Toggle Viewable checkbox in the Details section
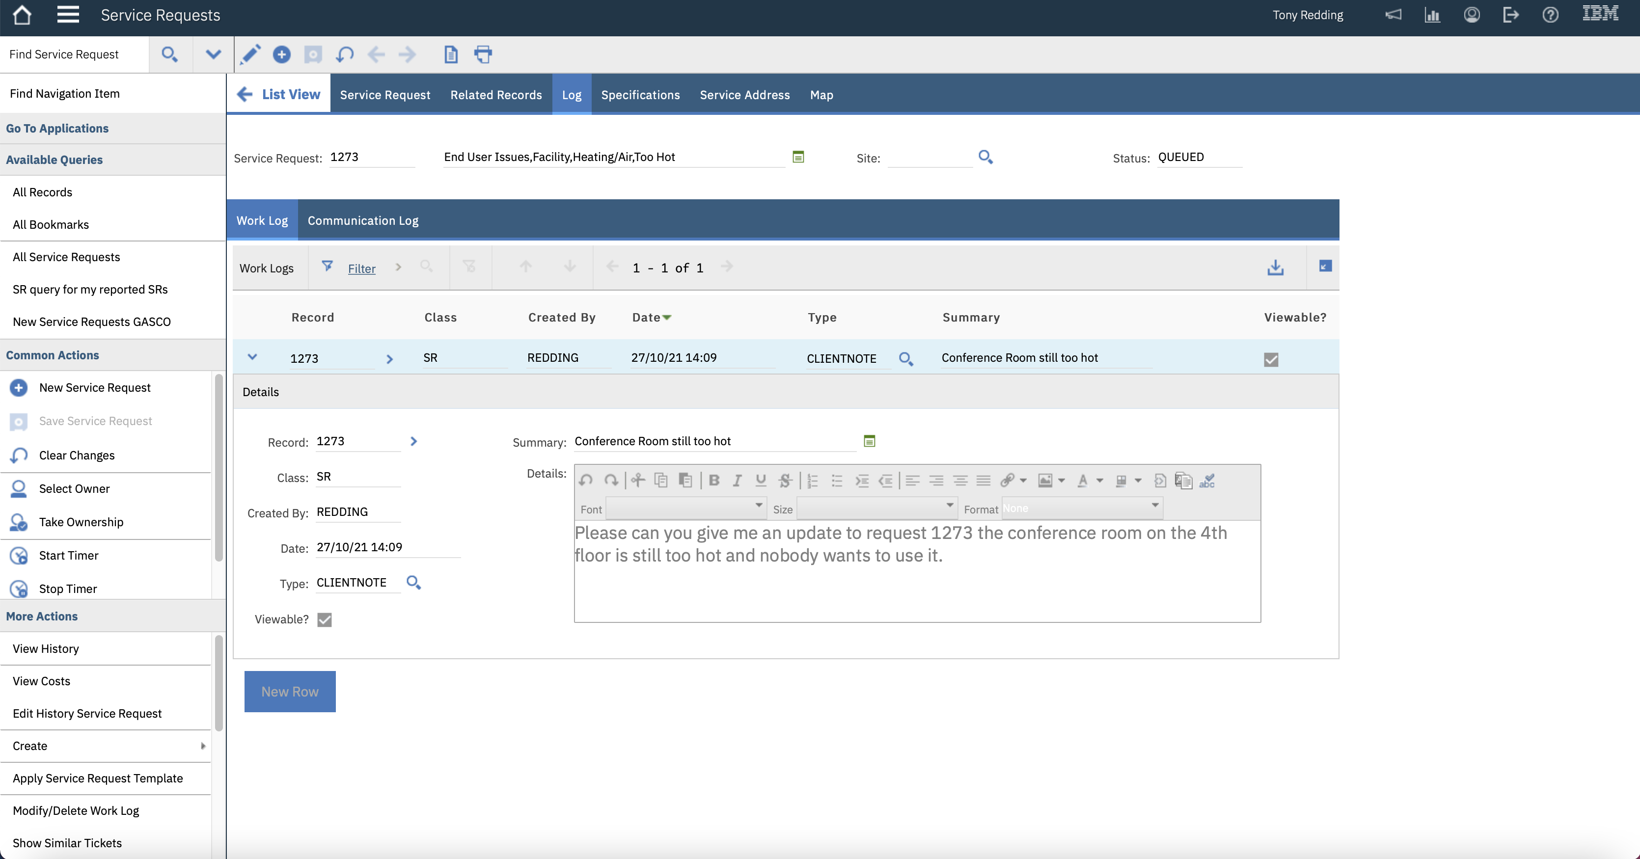The height and width of the screenshot is (859, 1640). pyautogui.click(x=325, y=620)
